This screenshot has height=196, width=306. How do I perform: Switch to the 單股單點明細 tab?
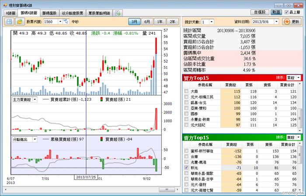point(99,13)
